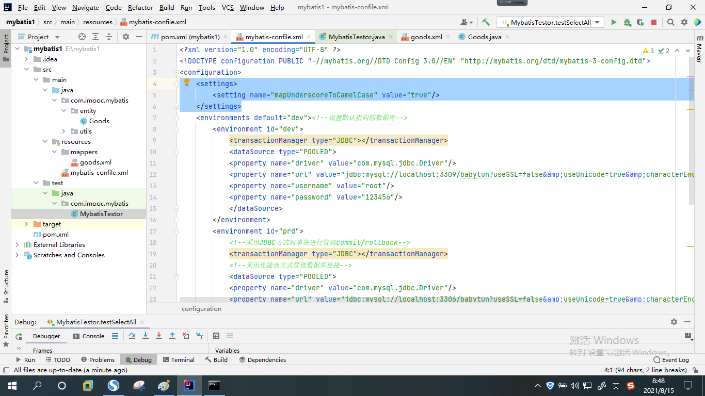Open TODO tool window button
The width and height of the screenshot is (705, 396).
tap(57, 360)
